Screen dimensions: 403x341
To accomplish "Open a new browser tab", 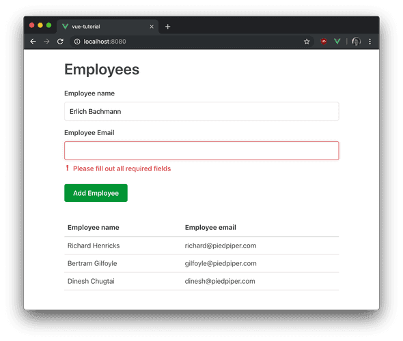I will click(168, 27).
